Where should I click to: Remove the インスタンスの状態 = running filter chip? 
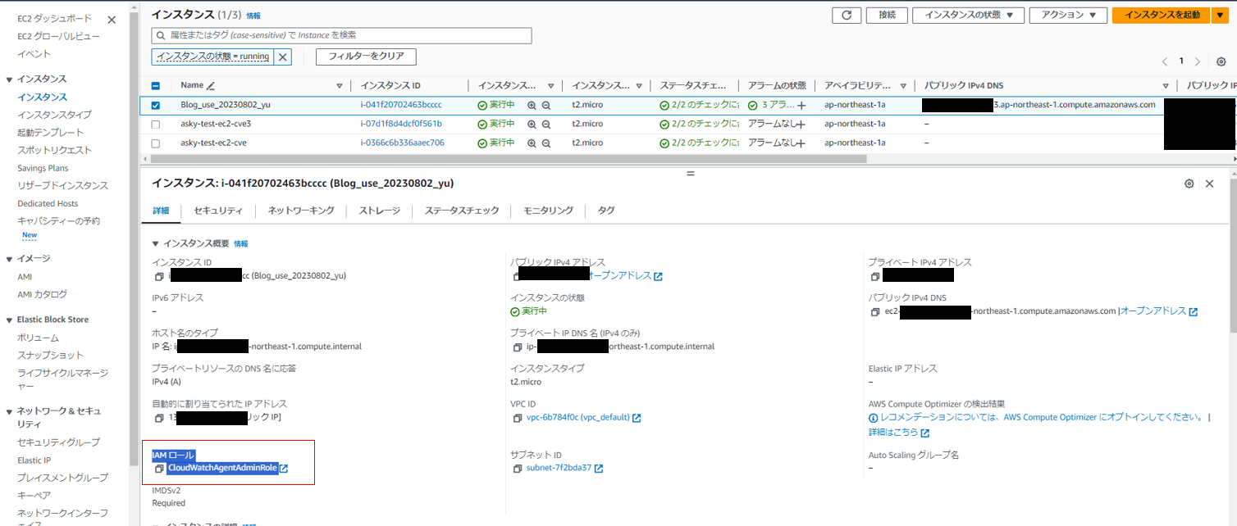tap(283, 57)
